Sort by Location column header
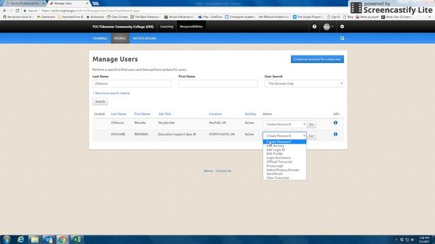Screen dimensions: 435x244 [215, 114]
